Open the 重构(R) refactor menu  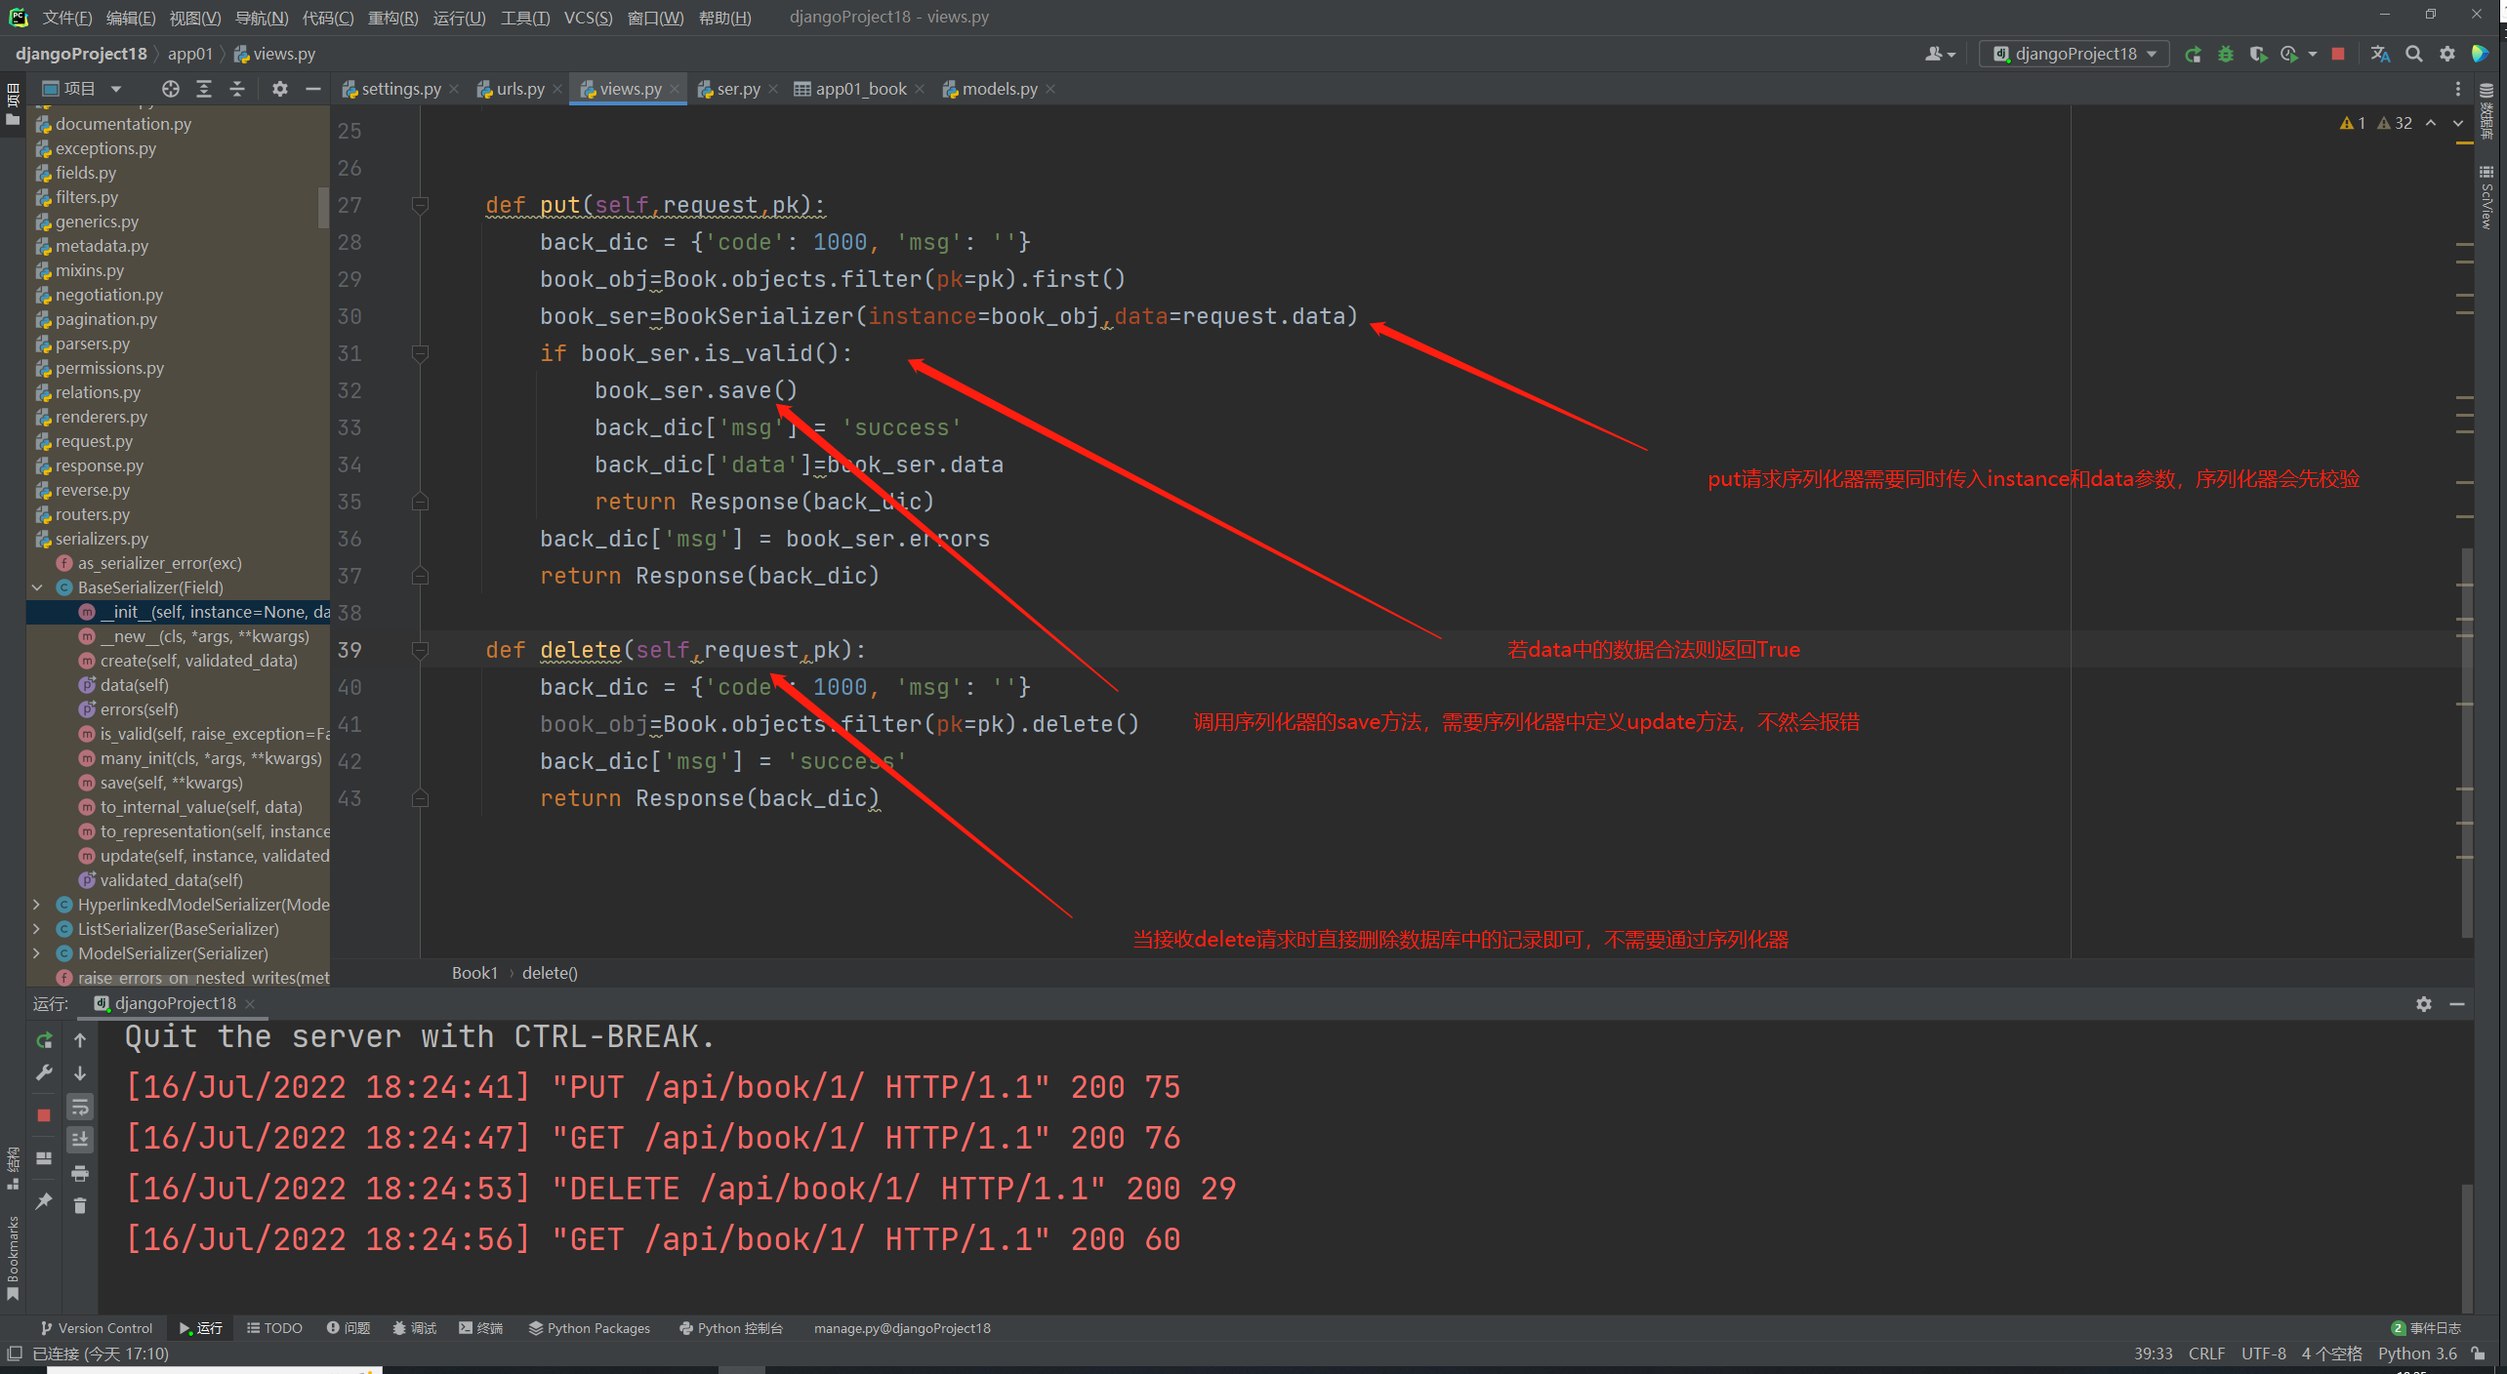coord(392,18)
